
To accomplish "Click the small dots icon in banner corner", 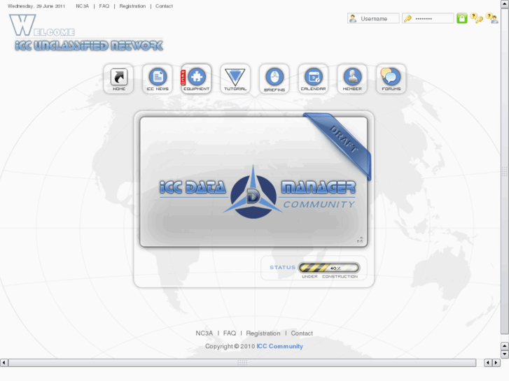I will 360,240.
